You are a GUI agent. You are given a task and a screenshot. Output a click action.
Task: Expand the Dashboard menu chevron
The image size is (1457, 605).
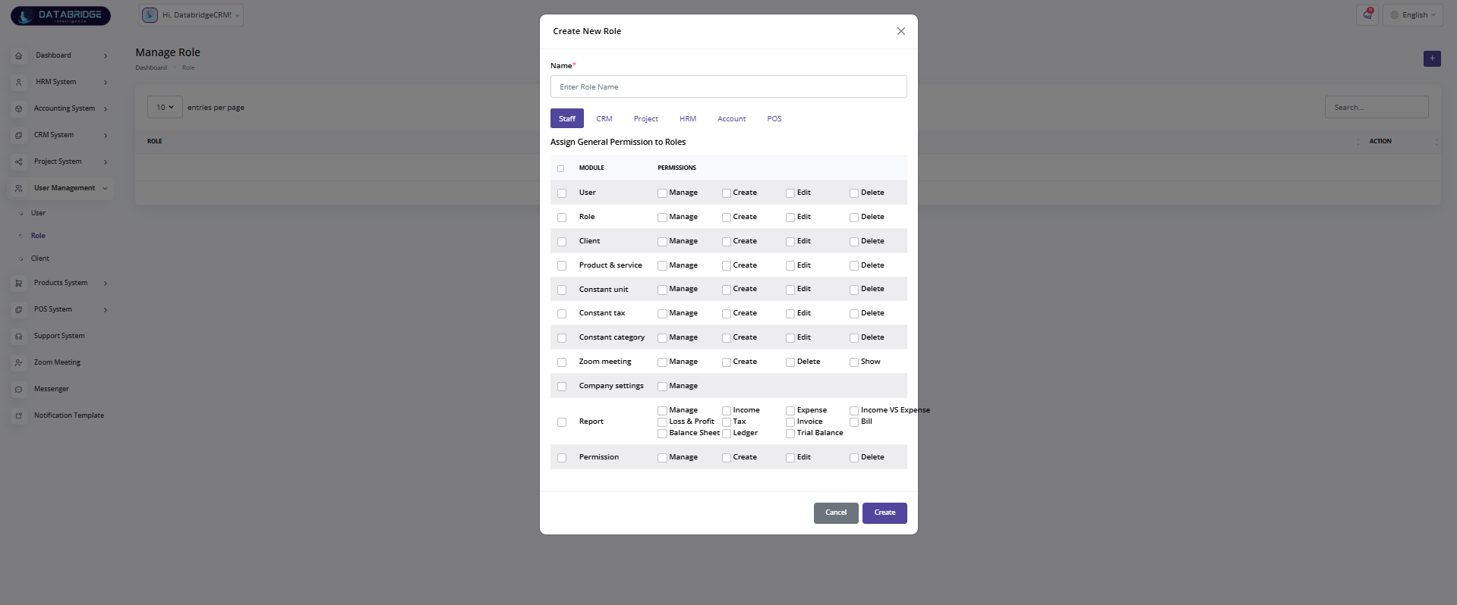tap(106, 56)
